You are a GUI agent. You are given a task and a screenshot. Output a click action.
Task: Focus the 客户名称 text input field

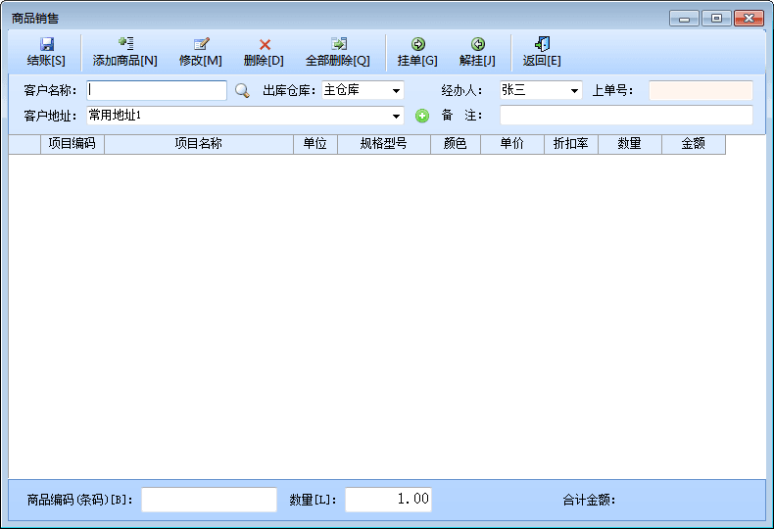[157, 91]
